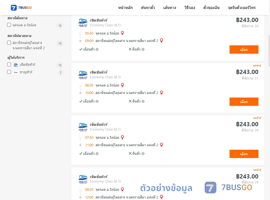Filter by เชิดชัยทัวร์ operator checkbox
The image size is (270, 200).
[x=9, y=64]
